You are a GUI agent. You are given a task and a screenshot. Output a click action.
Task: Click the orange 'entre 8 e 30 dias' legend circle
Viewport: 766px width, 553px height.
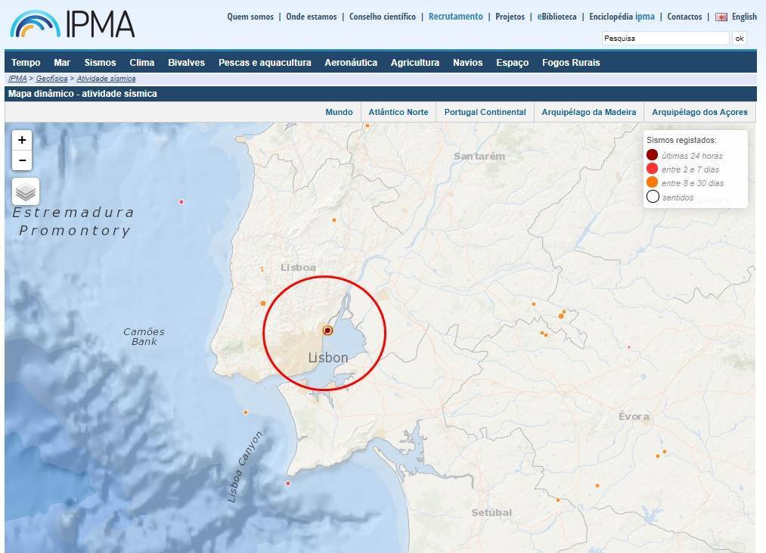tap(652, 183)
